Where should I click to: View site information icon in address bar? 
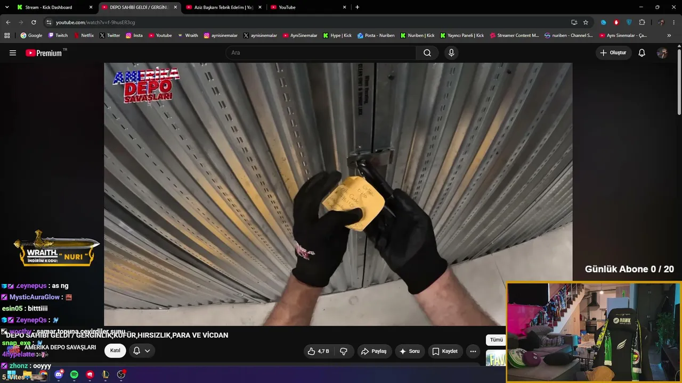[x=49, y=22]
